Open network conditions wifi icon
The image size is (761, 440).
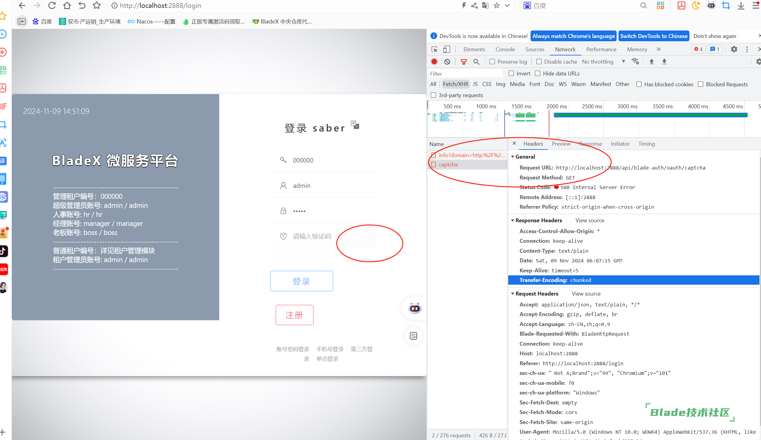coord(635,62)
